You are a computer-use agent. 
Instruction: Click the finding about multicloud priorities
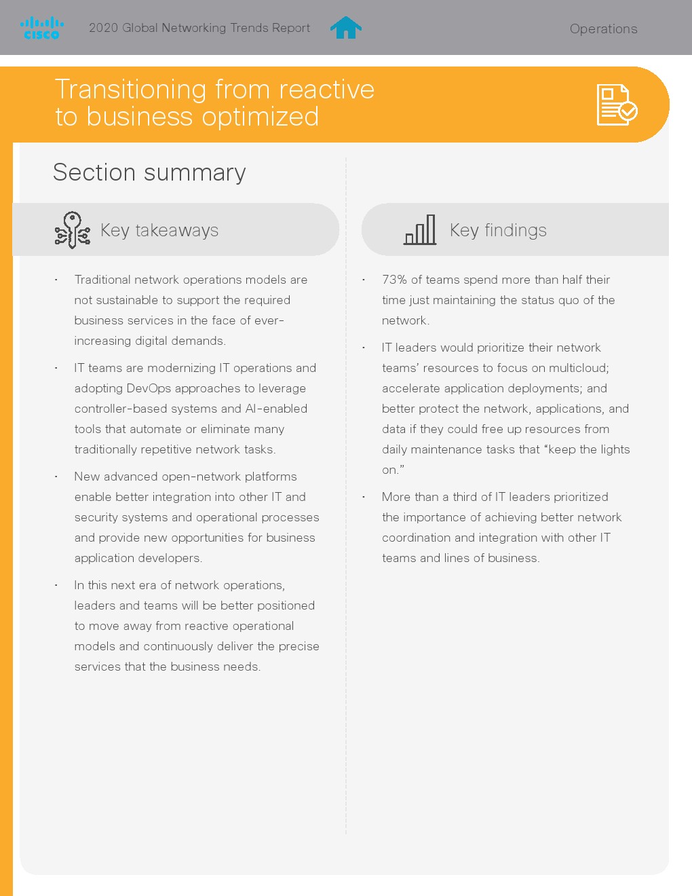505,409
